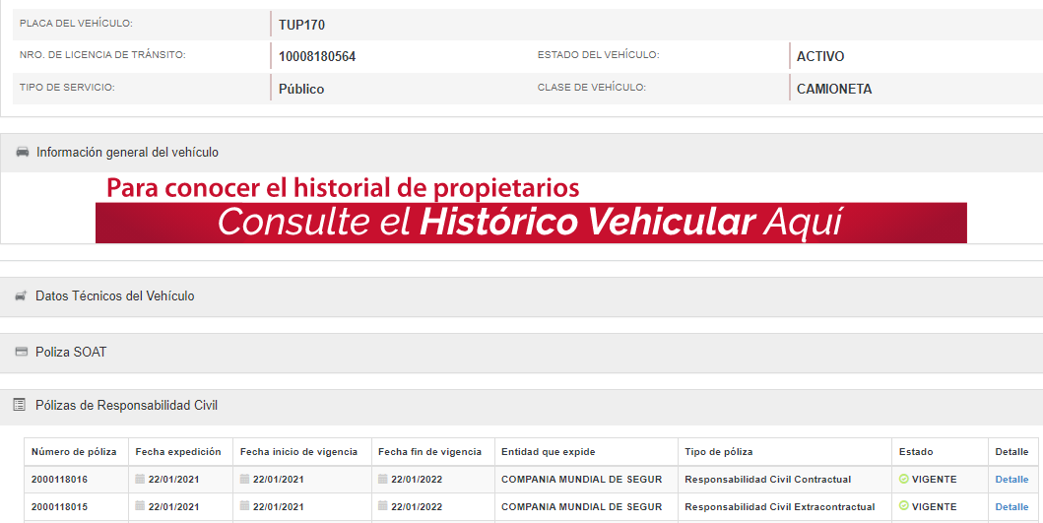The width and height of the screenshot is (1043, 523).
Task: Click the Estado column header in policies table
Action: [x=915, y=452]
